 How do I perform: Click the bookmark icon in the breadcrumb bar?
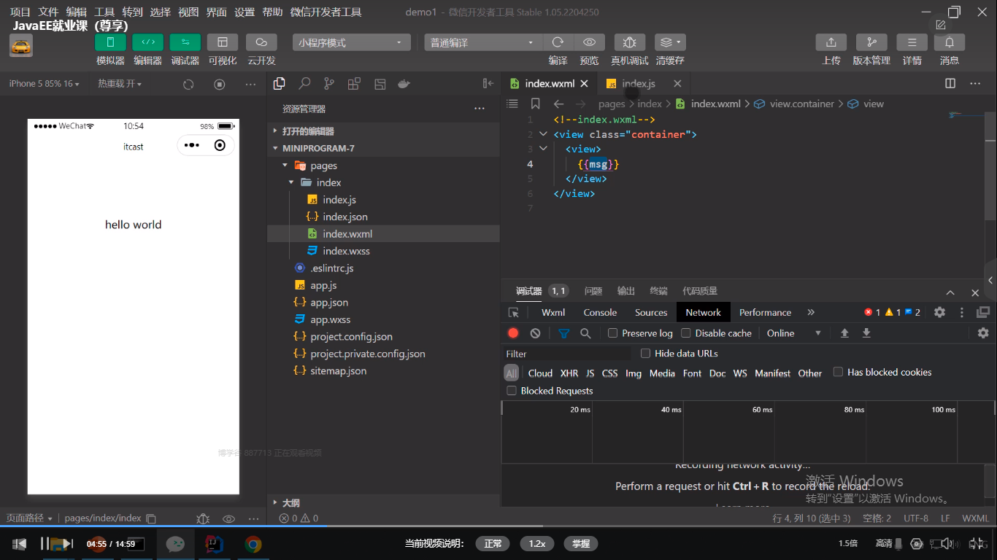point(536,104)
